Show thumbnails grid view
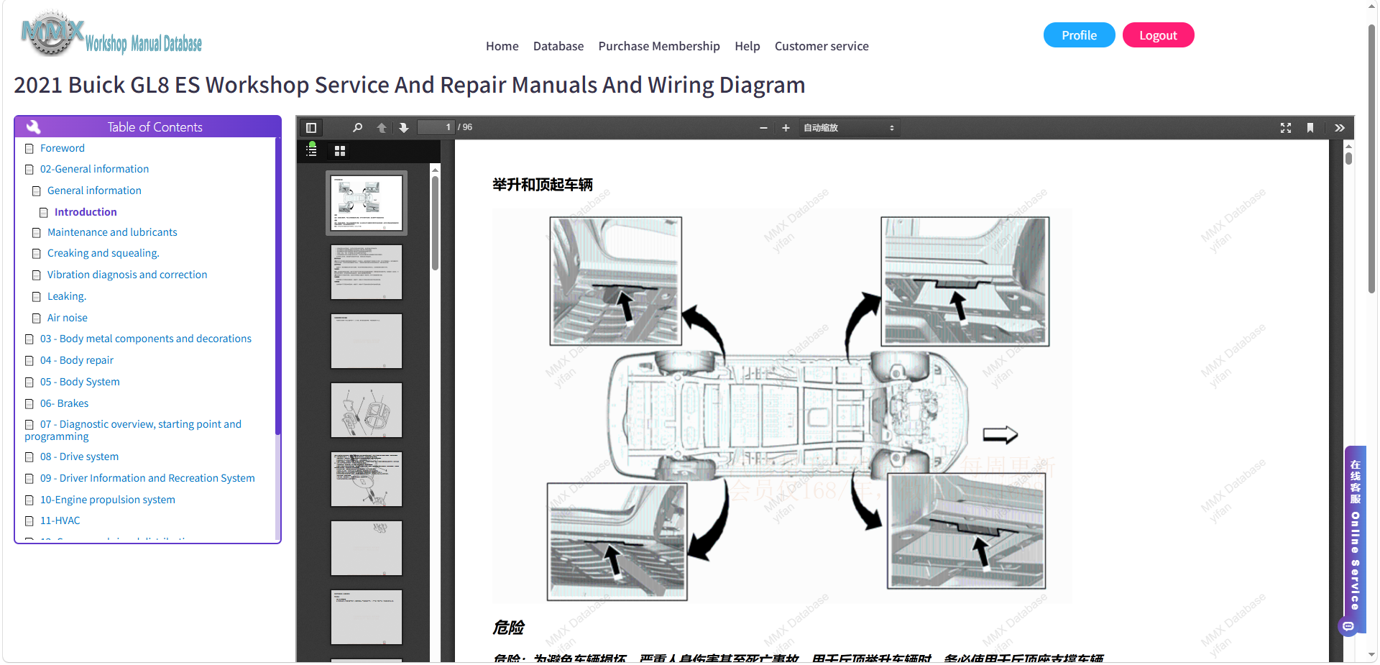This screenshot has height=665, width=1380. [x=340, y=151]
